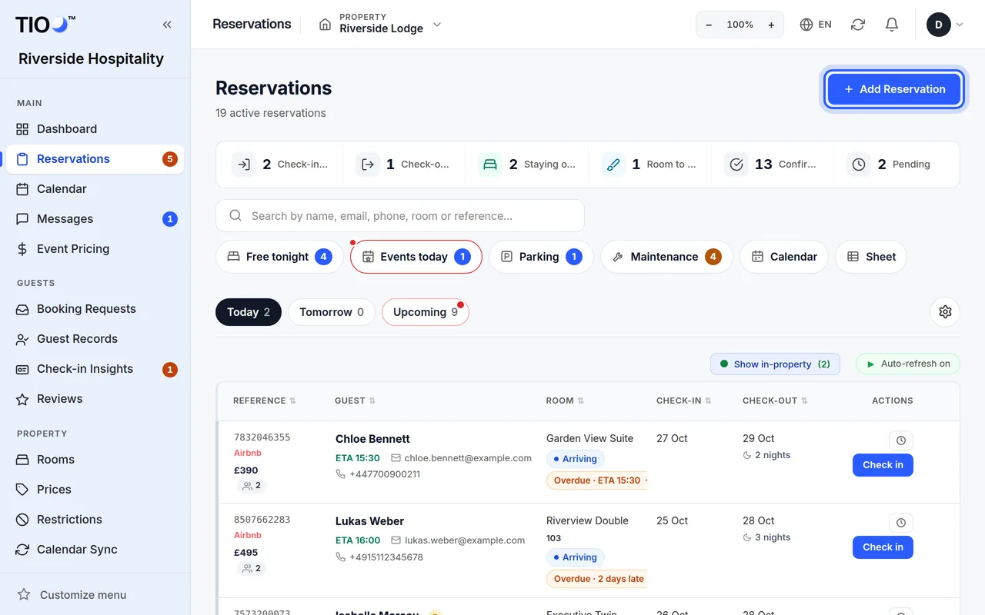Sort by Check-out column
The image size is (985, 615).
775,401
